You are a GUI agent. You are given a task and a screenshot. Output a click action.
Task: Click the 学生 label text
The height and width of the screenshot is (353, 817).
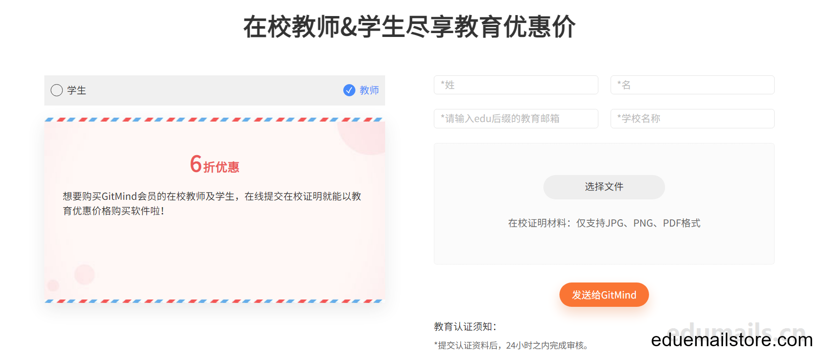click(76, 90)
